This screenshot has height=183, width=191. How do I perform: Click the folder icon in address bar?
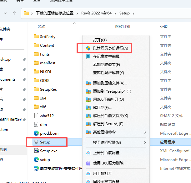click(x=26, y=13)
